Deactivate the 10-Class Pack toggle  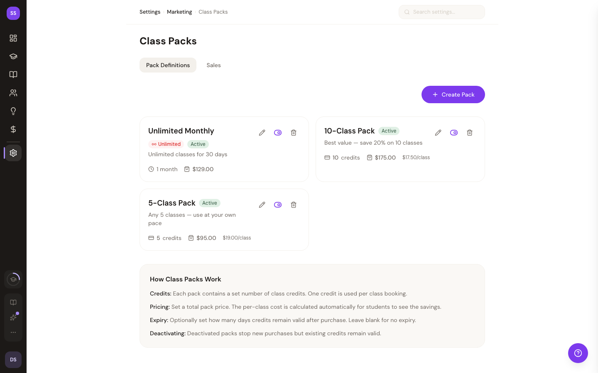point(454,133)
